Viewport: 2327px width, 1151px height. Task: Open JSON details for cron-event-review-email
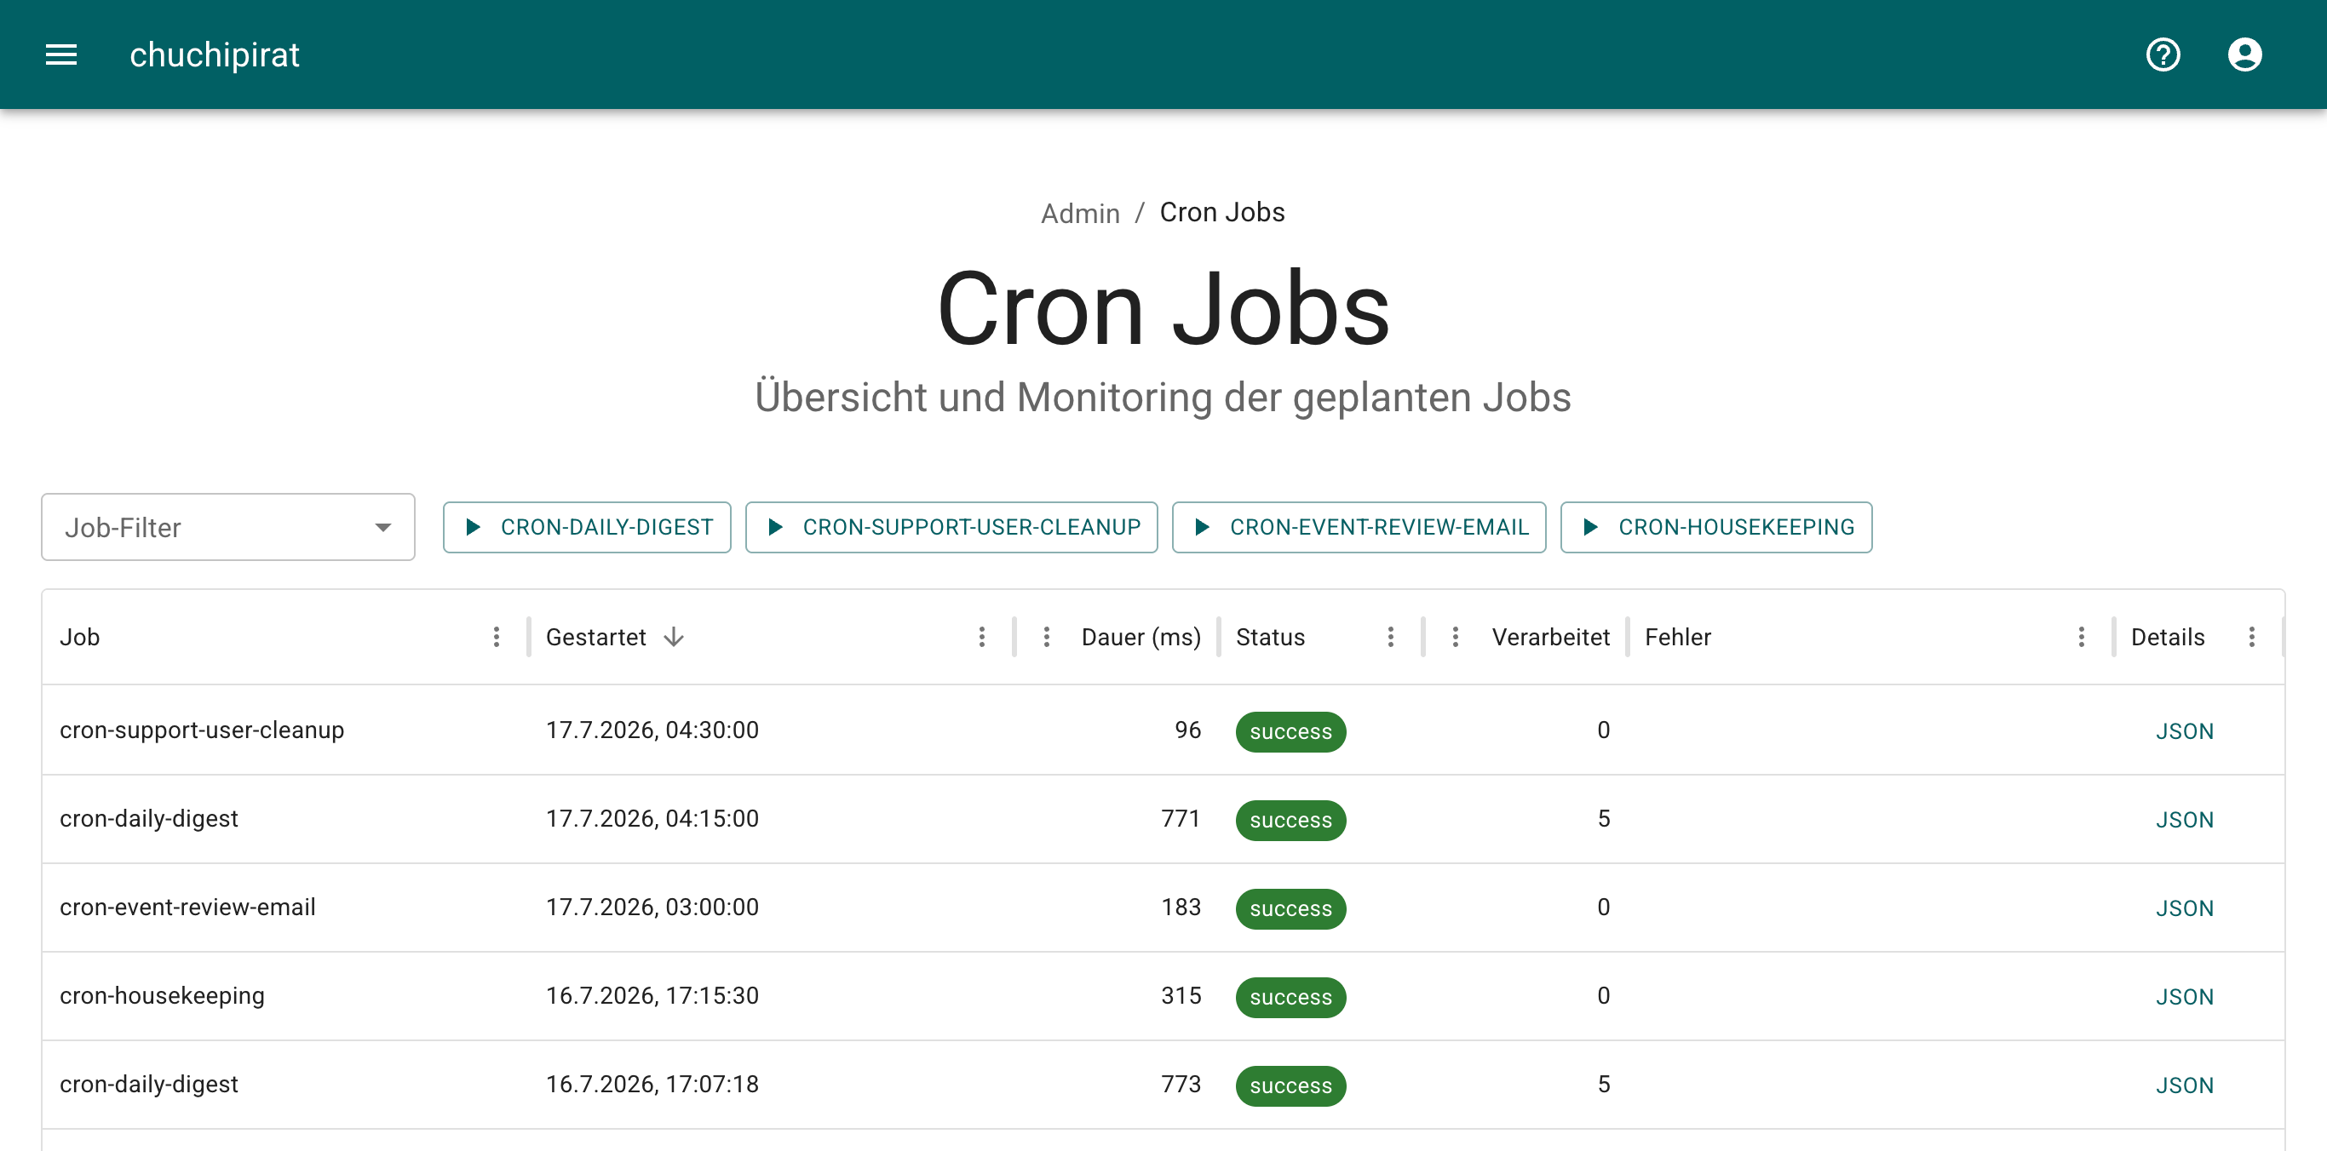click(x=2184, y=908)
